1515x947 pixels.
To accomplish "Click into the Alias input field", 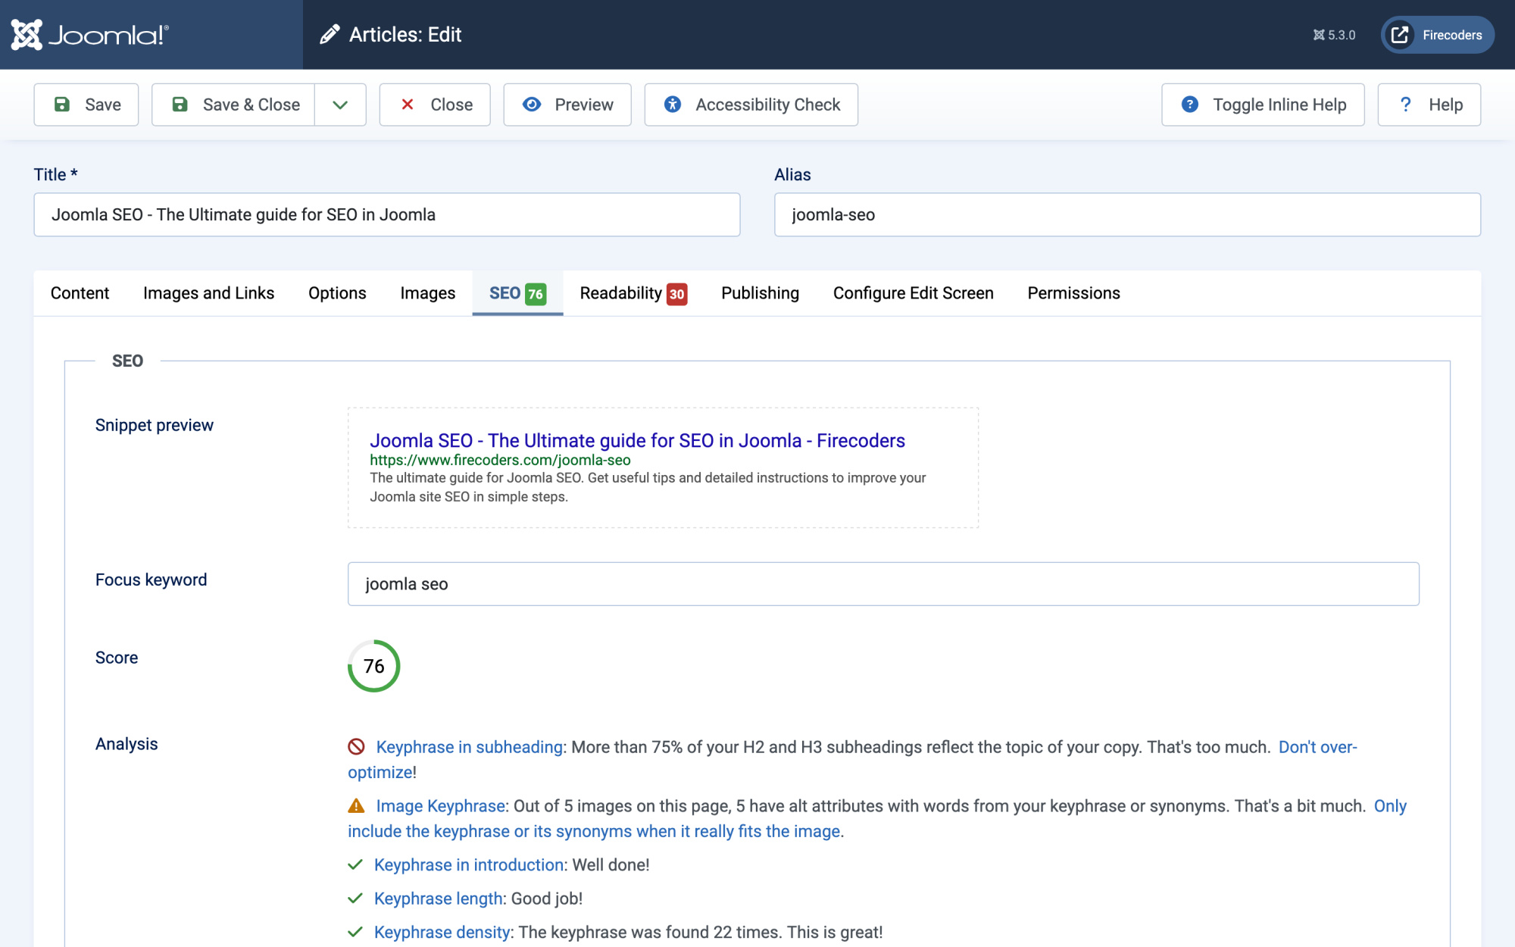I will 1127,214.
